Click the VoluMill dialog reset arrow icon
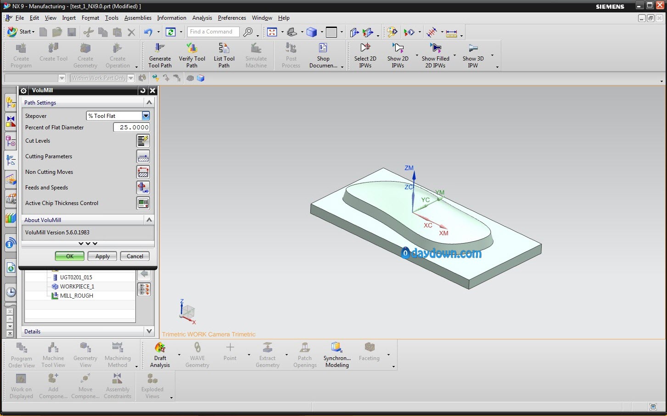The height and width of the screenshot is (416, 667). tap(143, 91)
